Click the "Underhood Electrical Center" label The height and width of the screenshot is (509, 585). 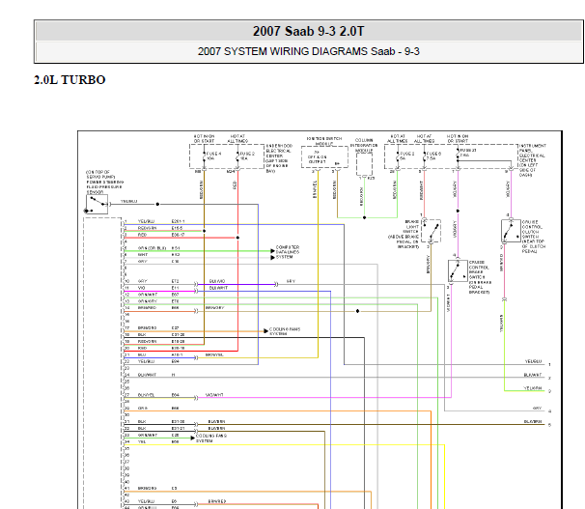tap(279, 158)
